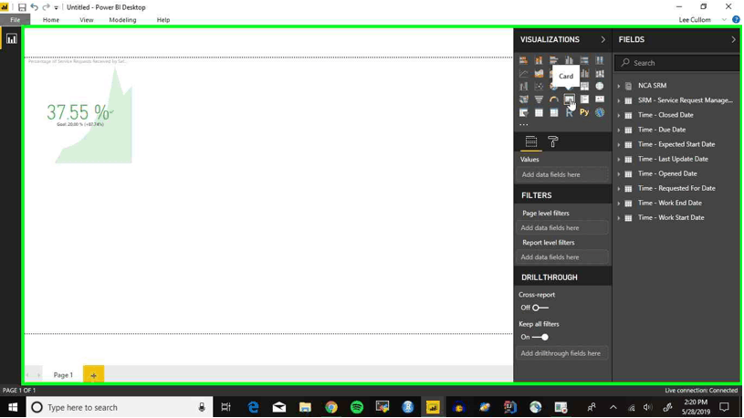Viewport: 744px width, 418px height.
Task: Collapse the Visualizations pane chevron
Action: click(603, 39)
